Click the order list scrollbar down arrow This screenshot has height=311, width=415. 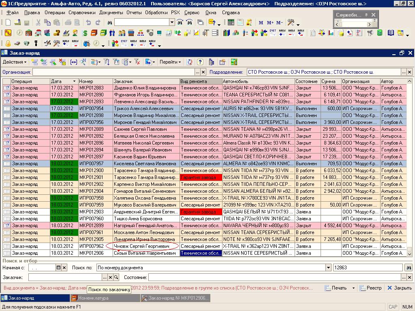click(x=409, y=254)
